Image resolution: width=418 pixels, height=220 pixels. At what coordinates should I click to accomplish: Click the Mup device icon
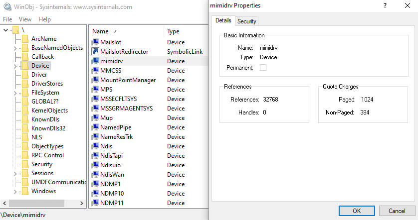coord(95,117)
